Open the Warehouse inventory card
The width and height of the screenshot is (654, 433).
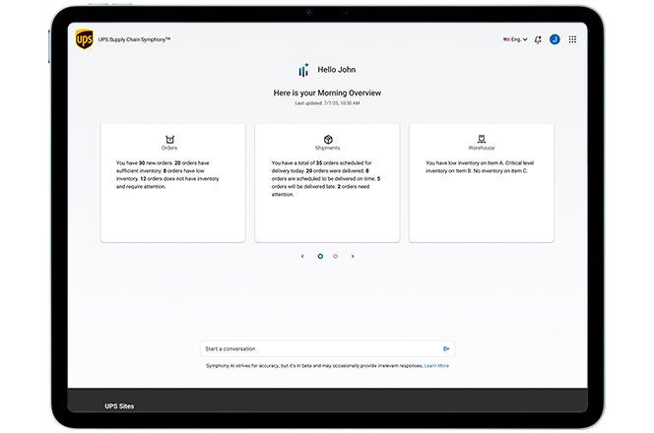tap(482, 182)
